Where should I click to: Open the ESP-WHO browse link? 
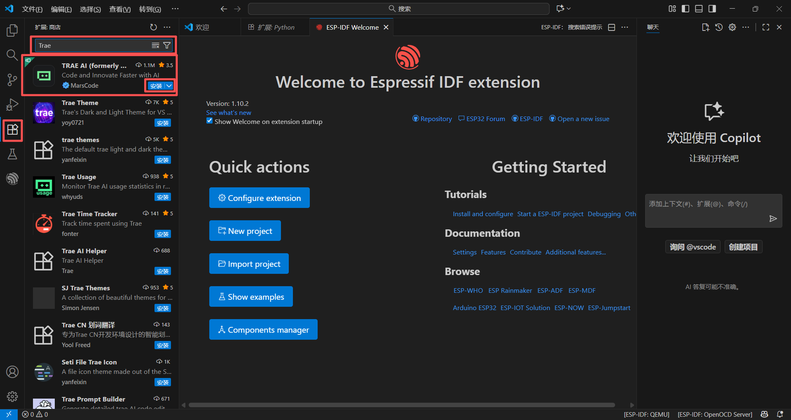coord(468,290)
